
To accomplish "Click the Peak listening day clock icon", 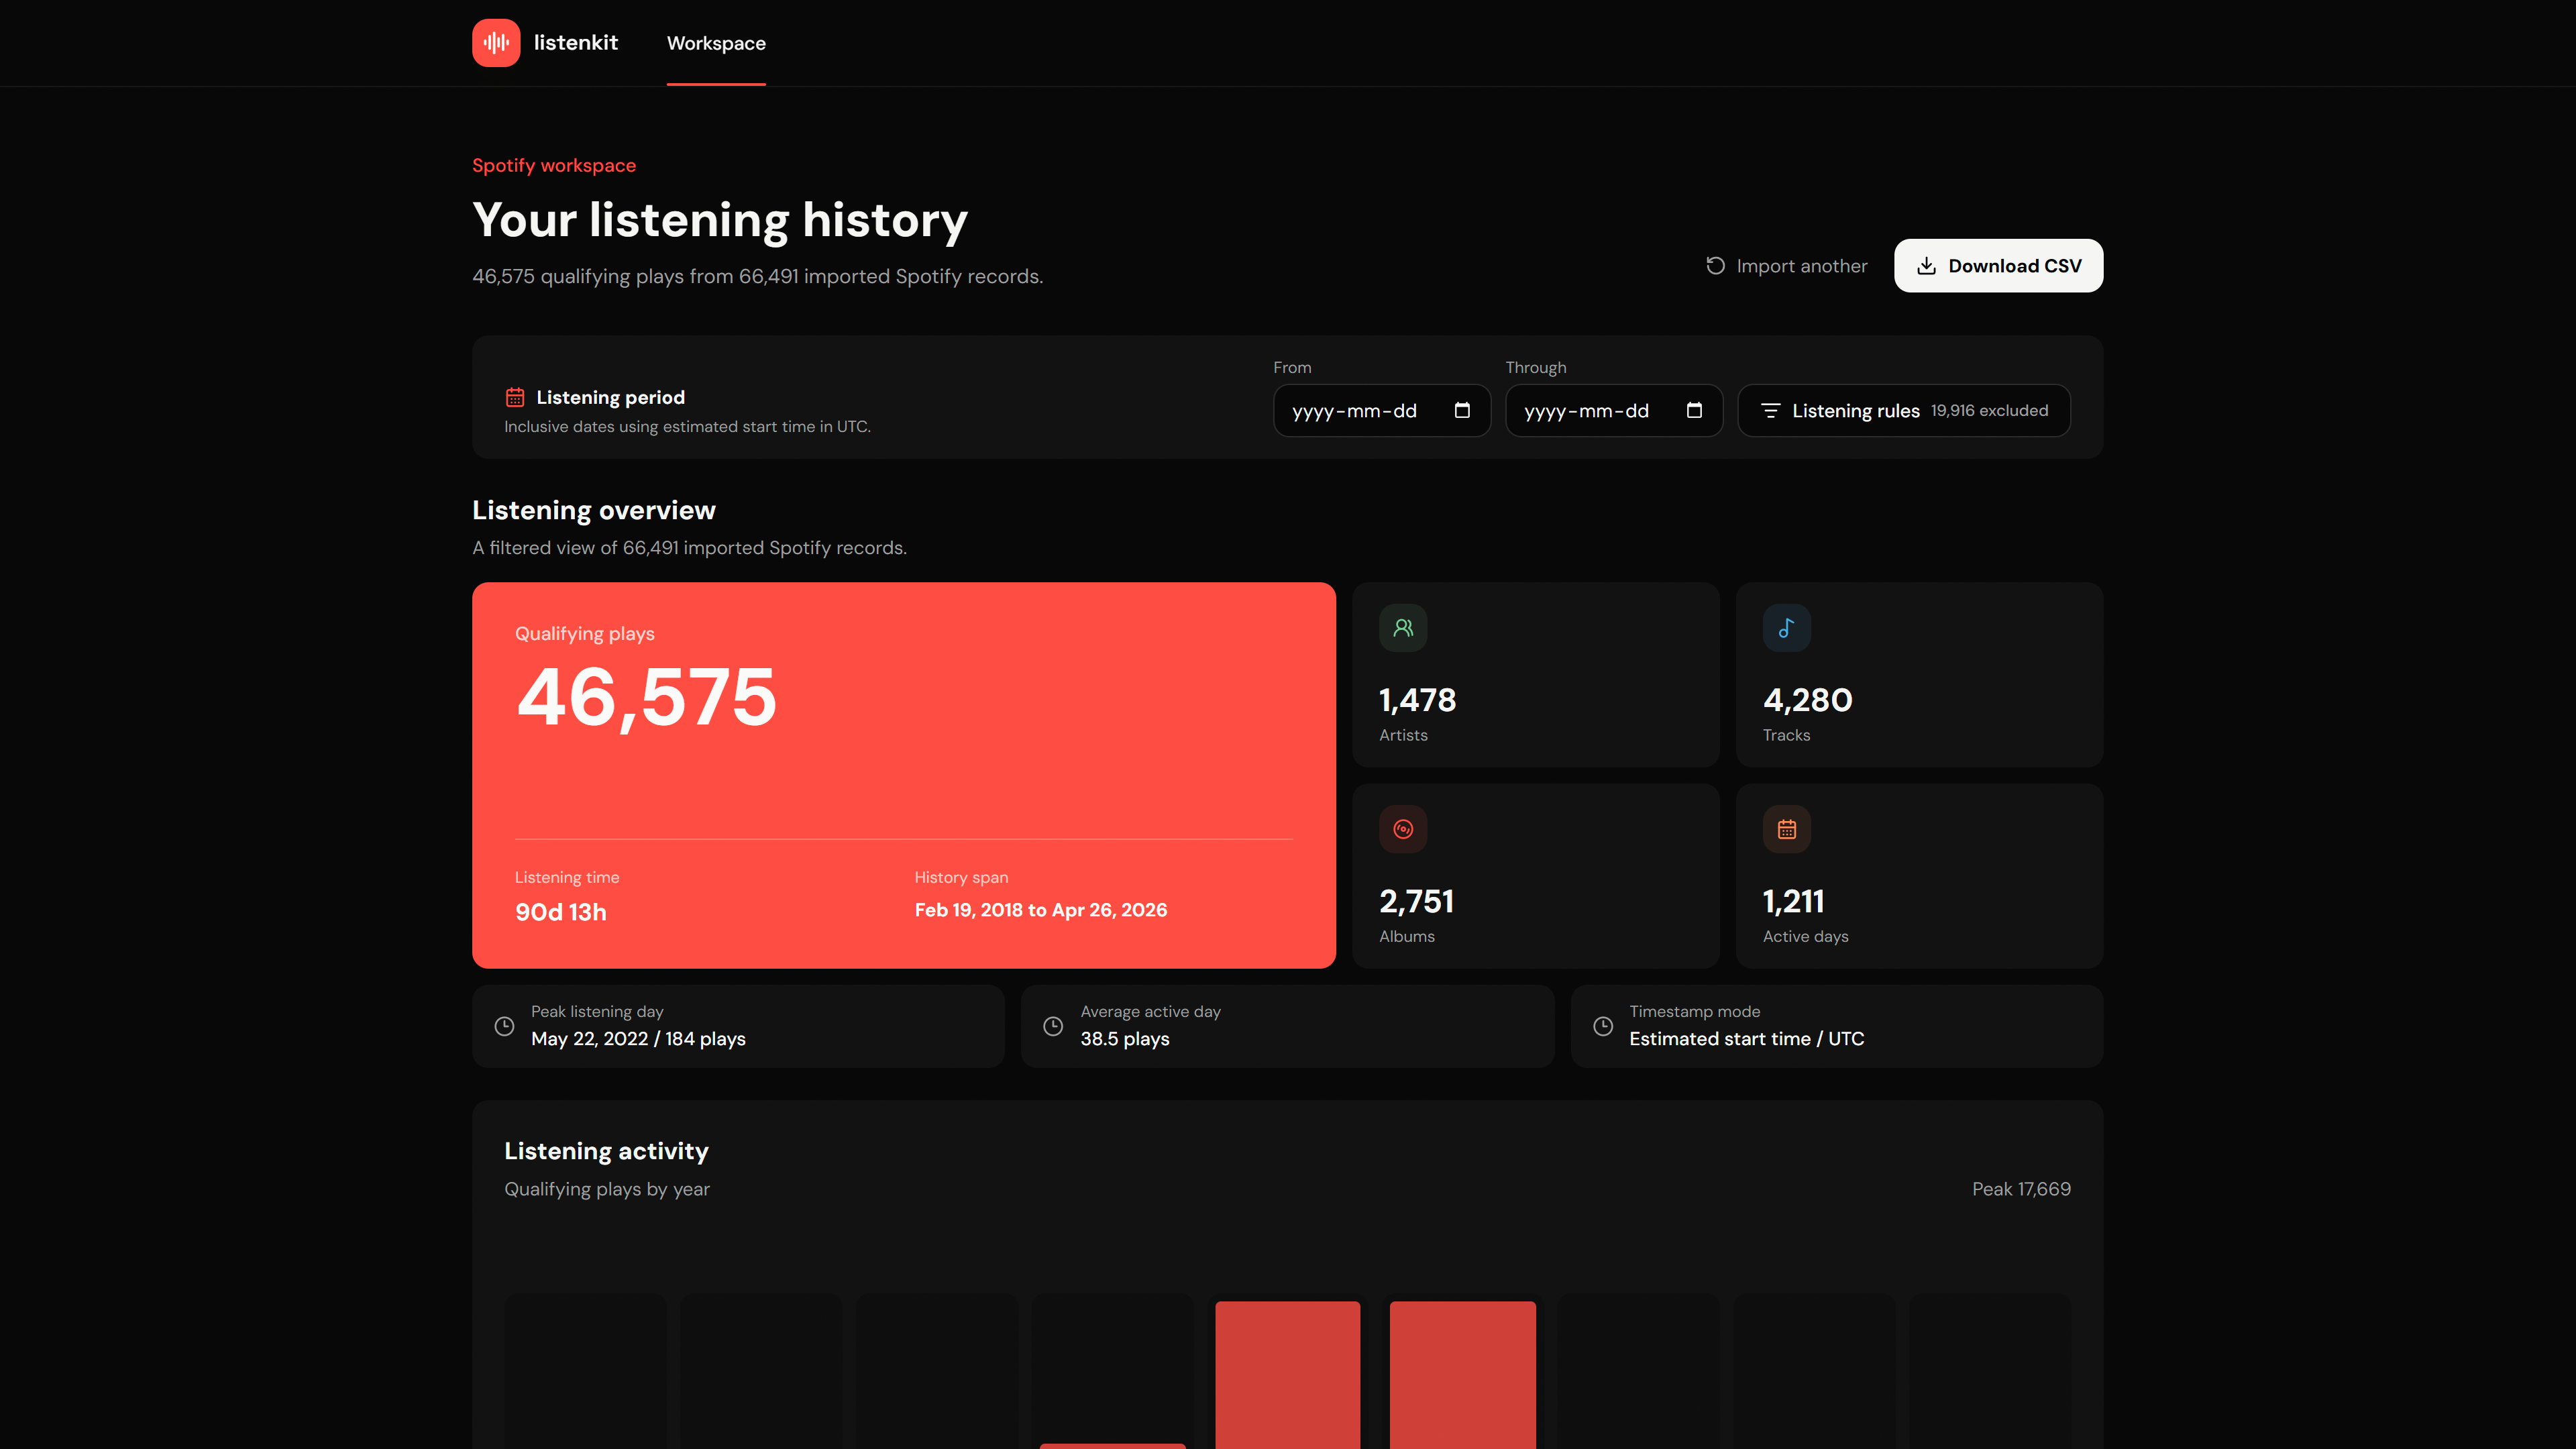I will [x=505, y=1026].
